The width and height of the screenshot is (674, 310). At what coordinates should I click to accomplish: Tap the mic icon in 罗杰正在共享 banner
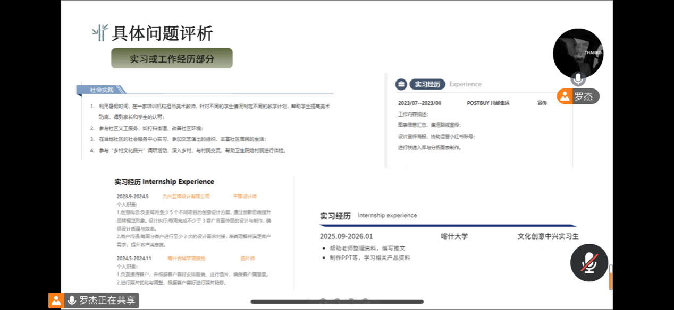[72, 300]
